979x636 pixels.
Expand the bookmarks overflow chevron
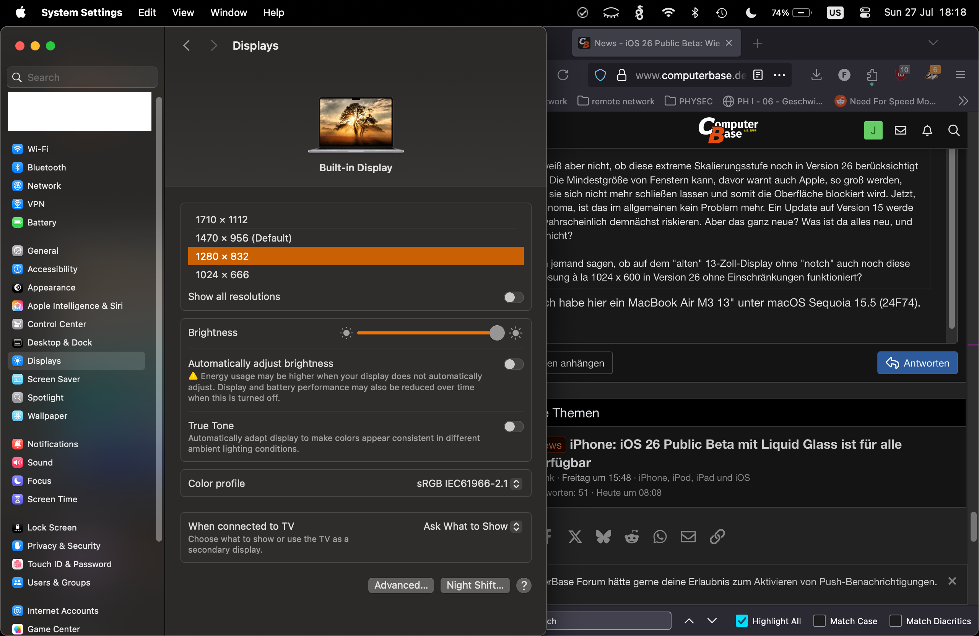coord(963,101)
